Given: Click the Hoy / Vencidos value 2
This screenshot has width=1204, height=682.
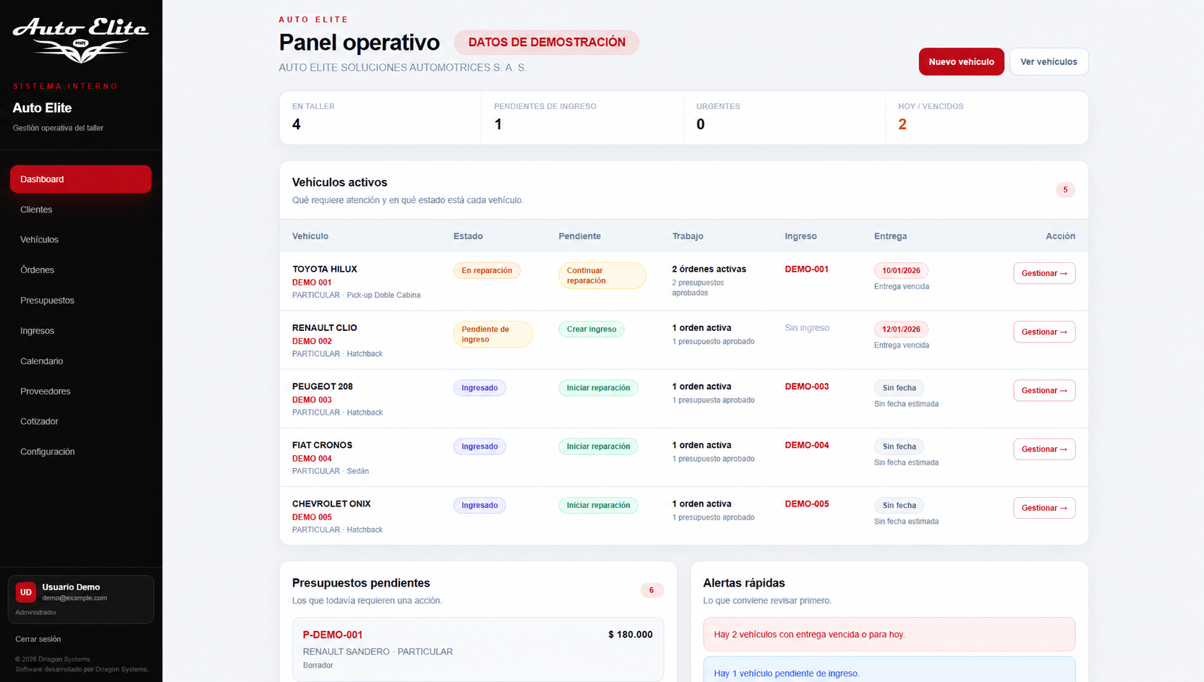Looking at the screenshot, I should coord(902,124).
